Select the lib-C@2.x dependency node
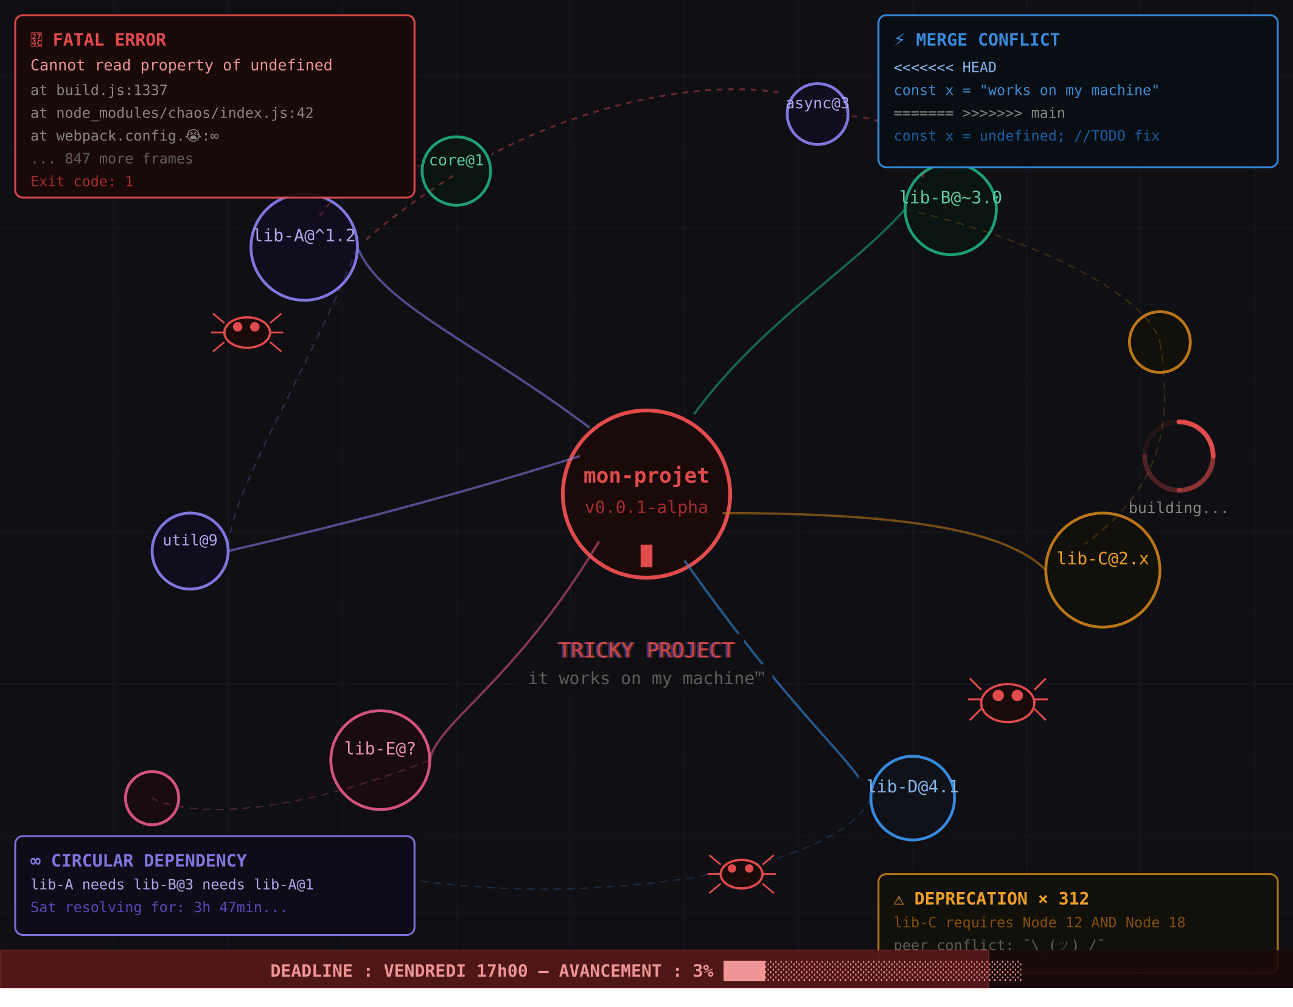Screen dimensions: 1293x1007 click(1103, 570)
